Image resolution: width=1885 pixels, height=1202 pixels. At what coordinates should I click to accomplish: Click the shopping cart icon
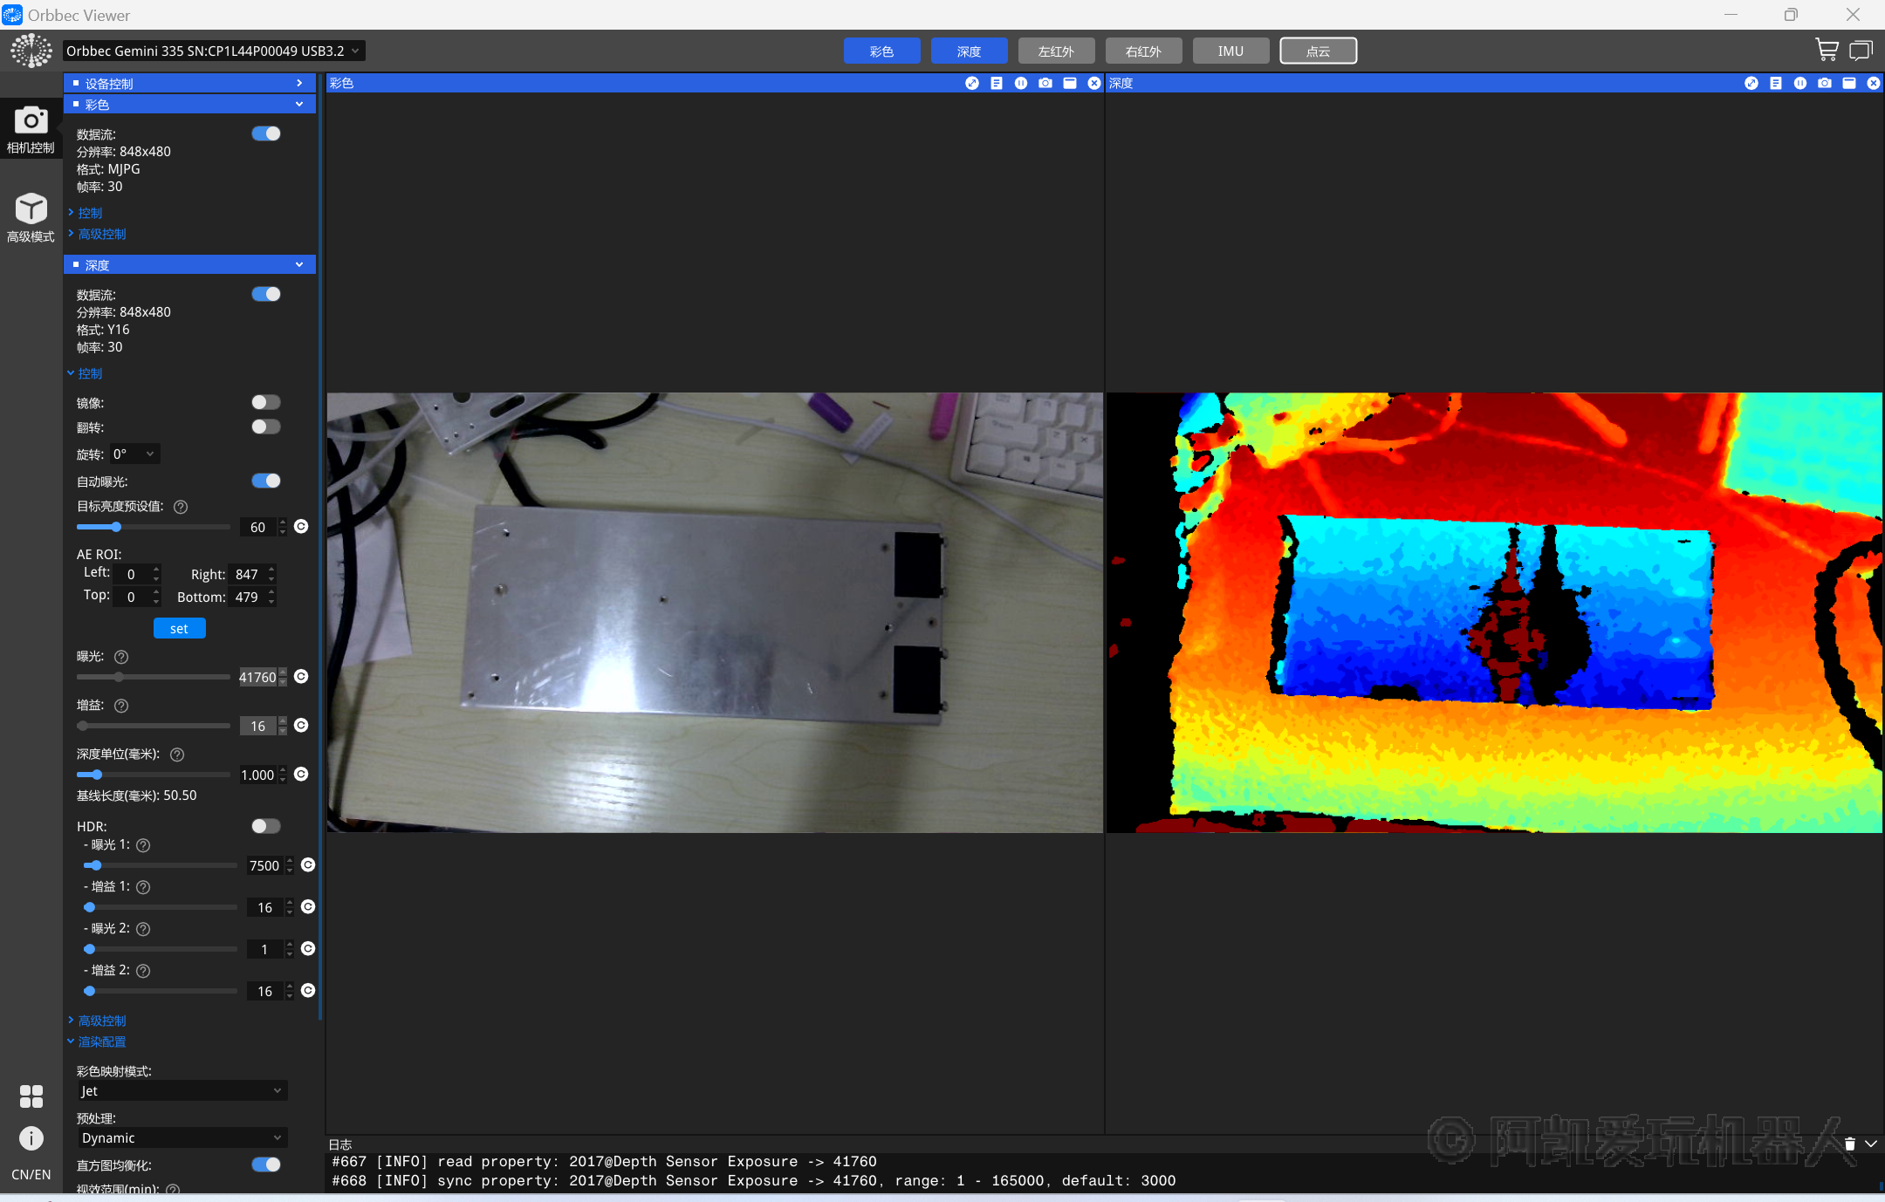pos(1826,51)
